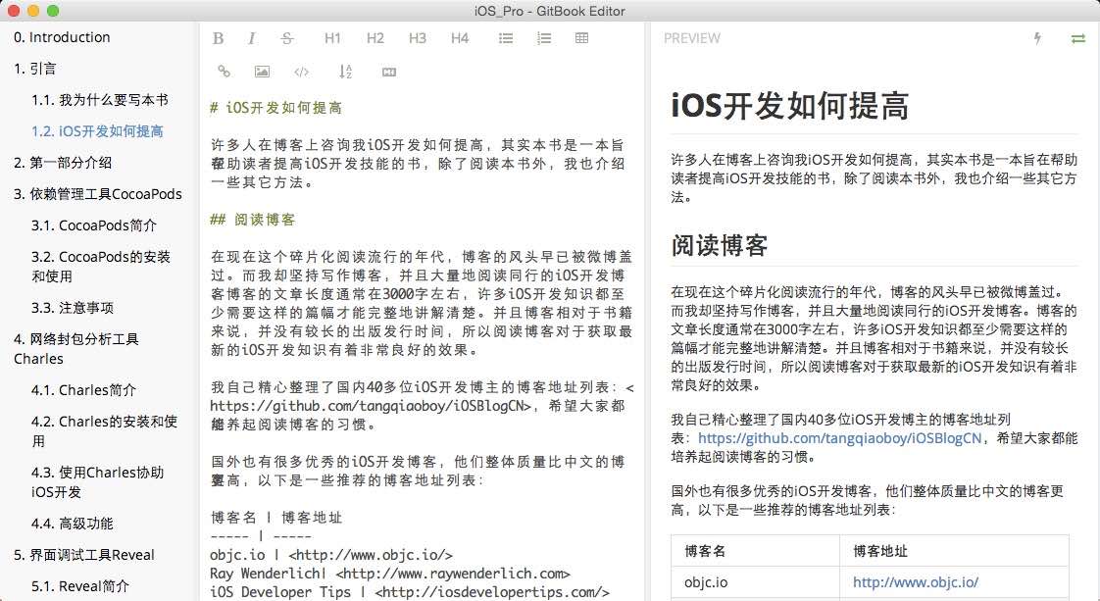Viewport: 1100px width, 601px height.
Task: Insert a bulleted list
Action: [x=506, y=38]
